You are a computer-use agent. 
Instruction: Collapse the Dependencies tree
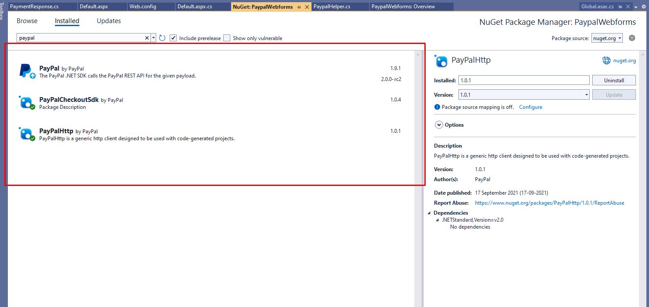coord(429,213)
